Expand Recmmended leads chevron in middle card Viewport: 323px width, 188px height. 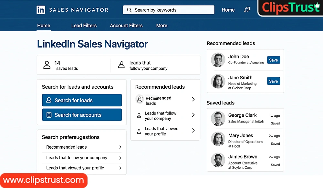[x=193, y=99]
